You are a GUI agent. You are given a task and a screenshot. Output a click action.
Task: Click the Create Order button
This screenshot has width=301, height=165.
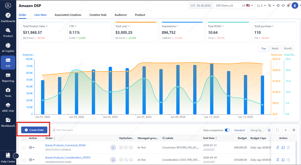tap(34, 130)
